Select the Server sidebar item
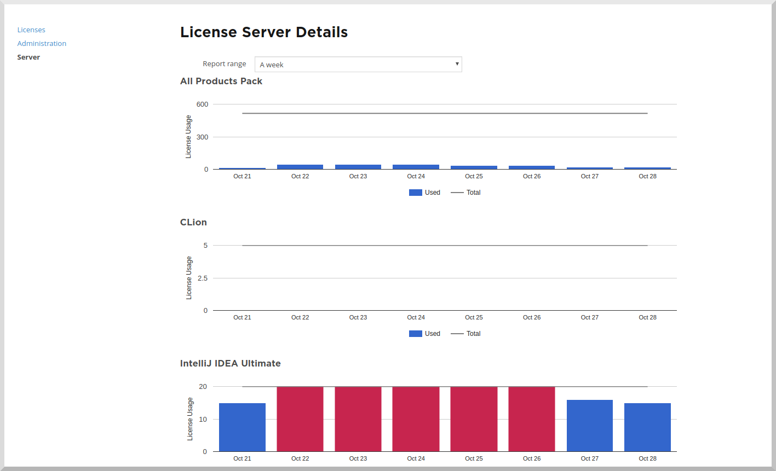This screenshot has height=471, width=776. pyautogui.click(x=28, y=57)
